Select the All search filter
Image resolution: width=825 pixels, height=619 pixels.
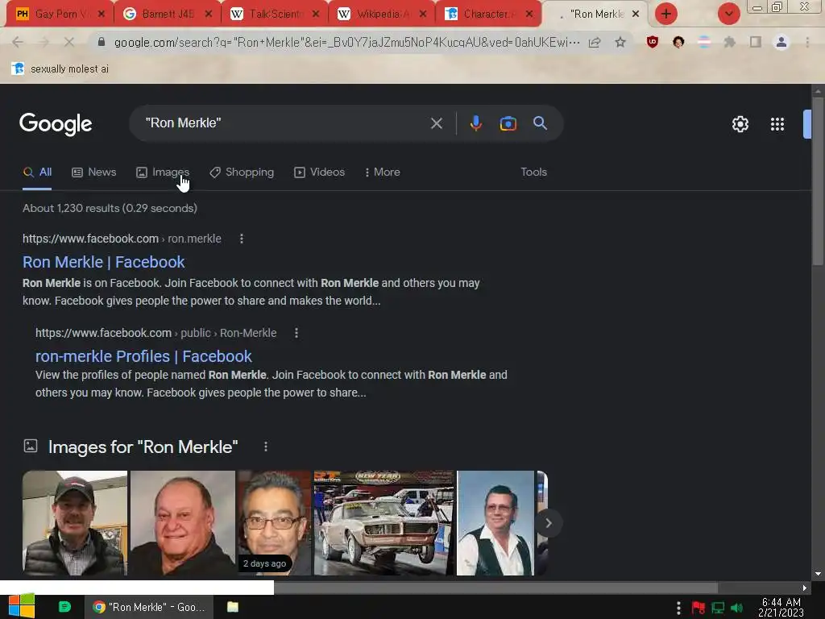[37, 172]
